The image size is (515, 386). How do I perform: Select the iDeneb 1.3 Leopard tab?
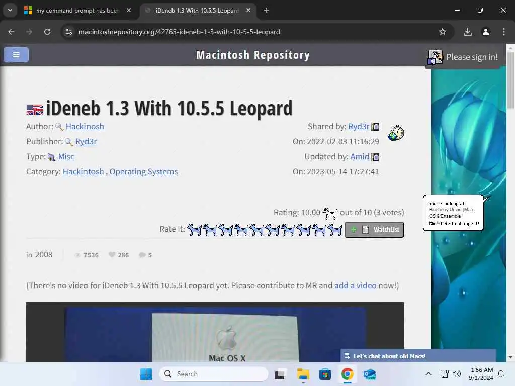[x=197, y=11]
